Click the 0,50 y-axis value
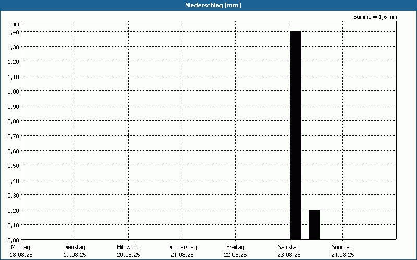417x260 pixels. tap(14, 166)
